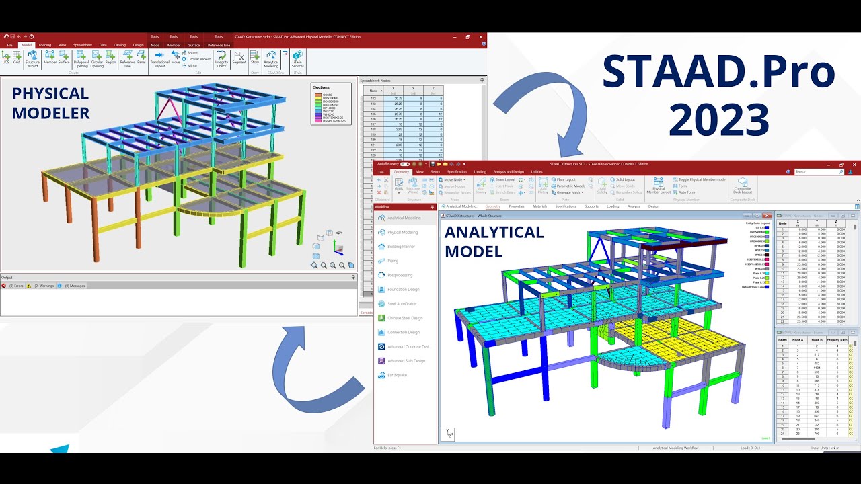
Task: Click Mirror in the Edit group
Action: 190,66
